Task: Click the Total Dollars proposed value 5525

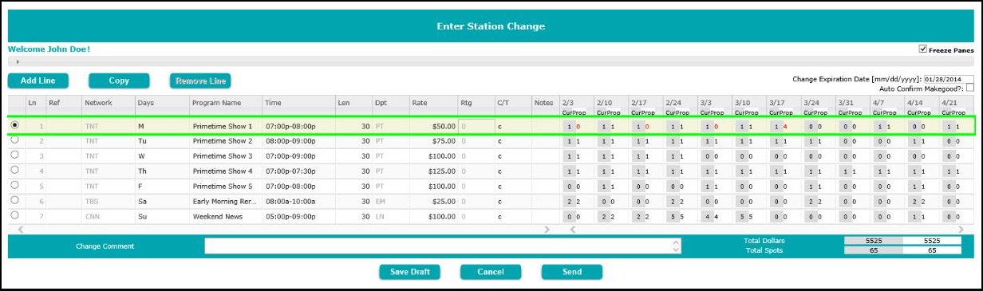Action: (932, 240)
